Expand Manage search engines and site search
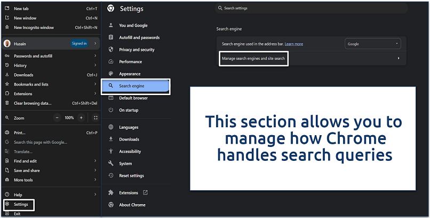This screenshot has width=430, height=218. pos(398,58)
